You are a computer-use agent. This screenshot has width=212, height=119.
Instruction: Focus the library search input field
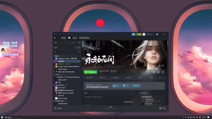(x=65, y=52)
